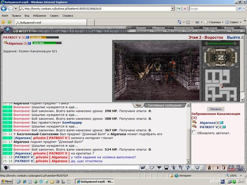Expand the address bar history dropdown
The image size is (247, 185).
click(172, 9)
